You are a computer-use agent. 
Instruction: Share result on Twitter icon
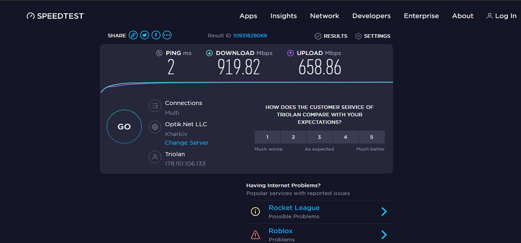point(144,35)
